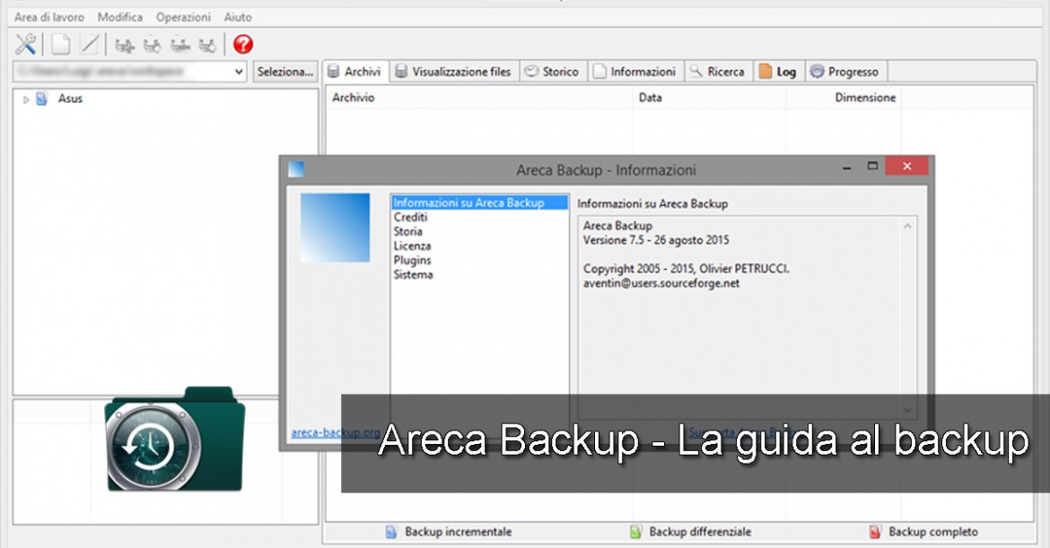The width and height of the screenshot is (1050, 548).
Task: Click the Seleziona... button
Action: (285, 72)
